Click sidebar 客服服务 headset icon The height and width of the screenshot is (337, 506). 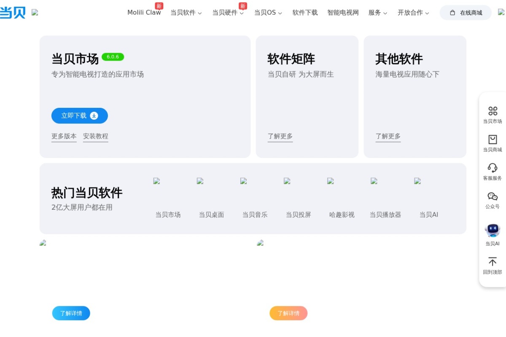point(493,168)
